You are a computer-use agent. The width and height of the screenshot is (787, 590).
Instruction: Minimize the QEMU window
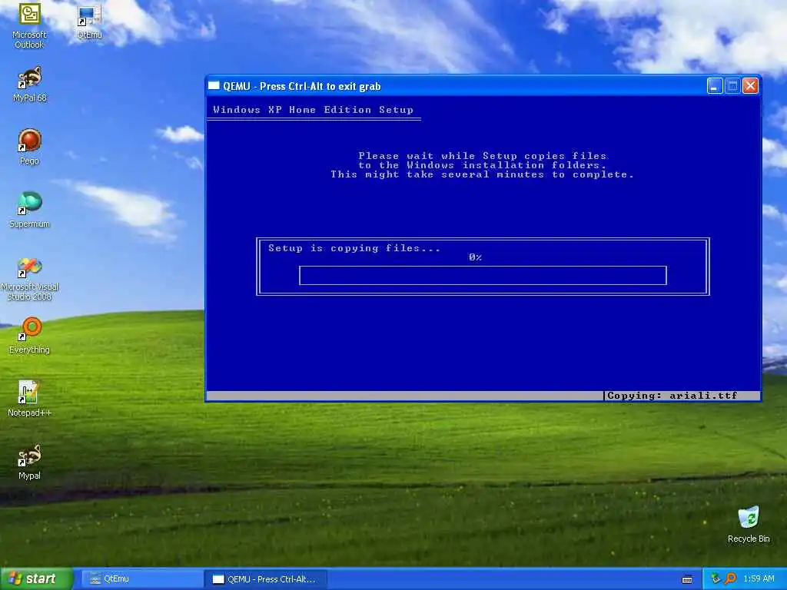coord(715,86)
